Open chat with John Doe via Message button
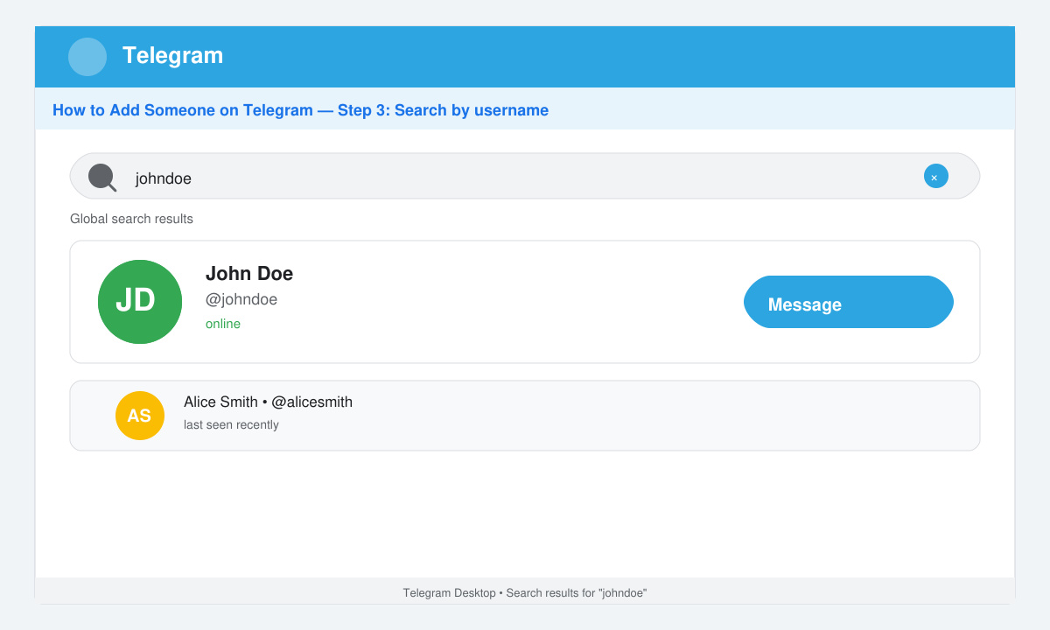1050x630 pixels. tap(849, 302)
